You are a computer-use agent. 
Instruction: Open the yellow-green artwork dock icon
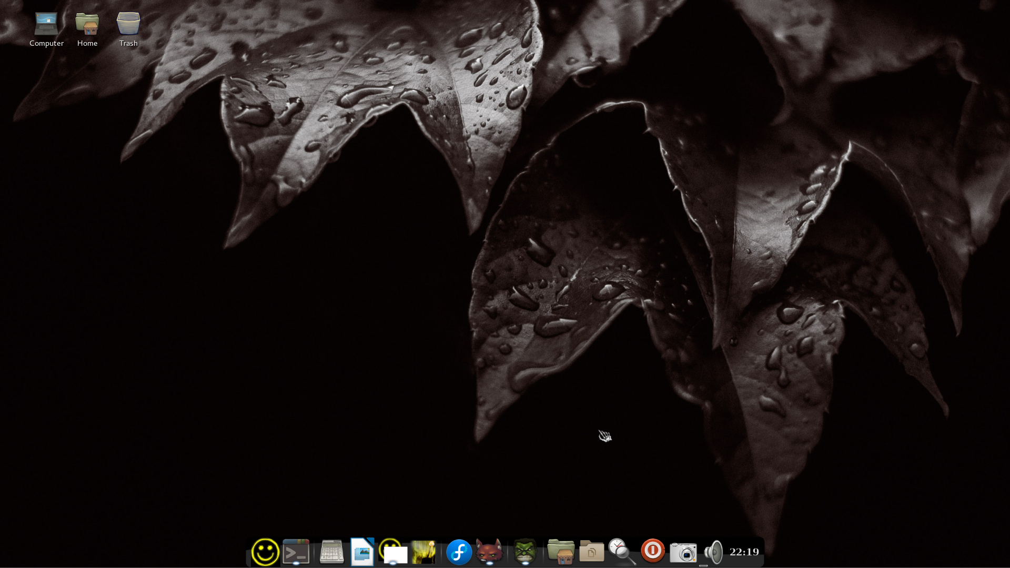pyautogui.click(x=424, y=552)
